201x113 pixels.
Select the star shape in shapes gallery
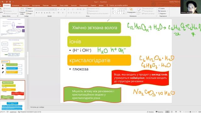pyautogui.click(x=124, y=13)
